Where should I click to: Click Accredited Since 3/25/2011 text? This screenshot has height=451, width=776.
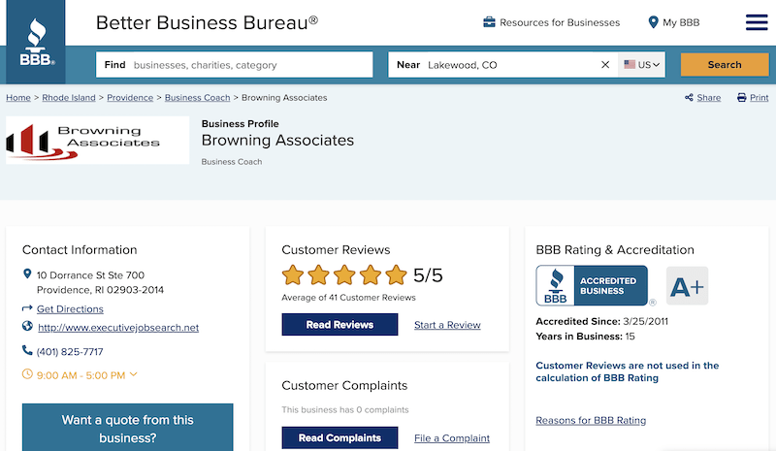click(x=601, y=321)
